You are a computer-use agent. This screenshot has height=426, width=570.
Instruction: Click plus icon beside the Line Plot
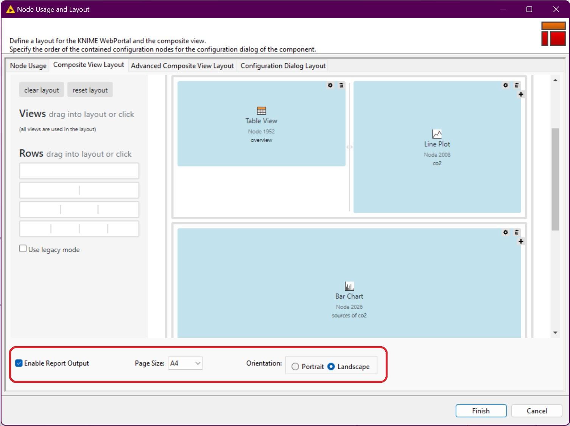click(521, 94)
